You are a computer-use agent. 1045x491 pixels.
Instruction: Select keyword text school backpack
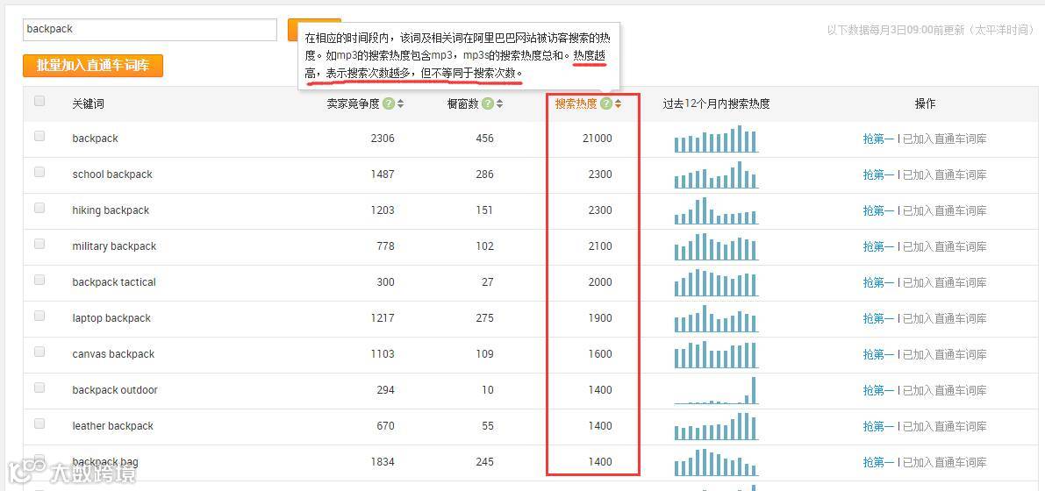tap(112, 174)
